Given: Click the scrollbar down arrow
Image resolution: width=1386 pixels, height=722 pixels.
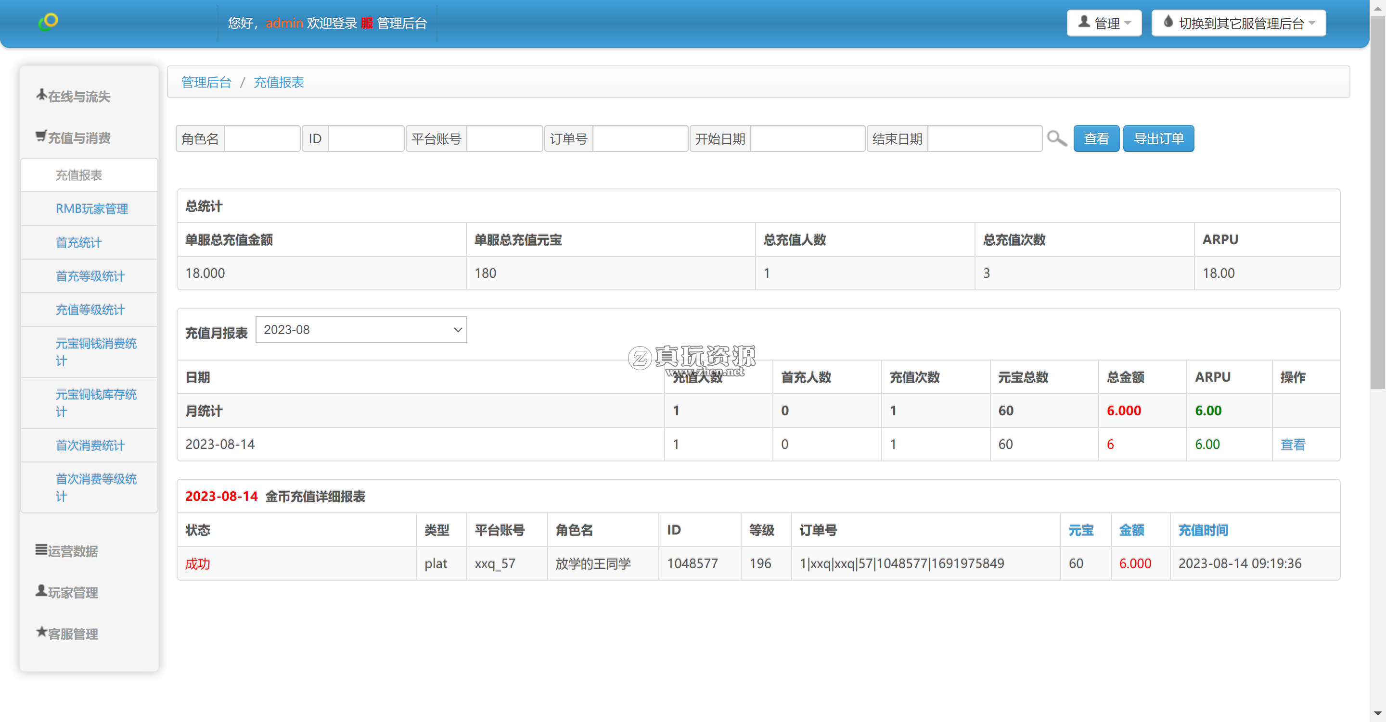Looking at the screenshot, I should [1377, 714].
